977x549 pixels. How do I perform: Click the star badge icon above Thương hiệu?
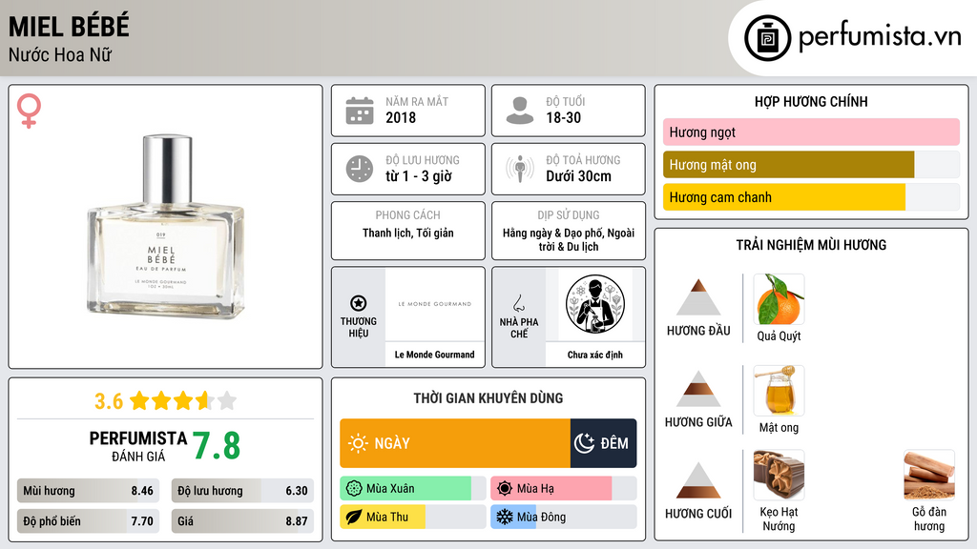pos(359,303)
